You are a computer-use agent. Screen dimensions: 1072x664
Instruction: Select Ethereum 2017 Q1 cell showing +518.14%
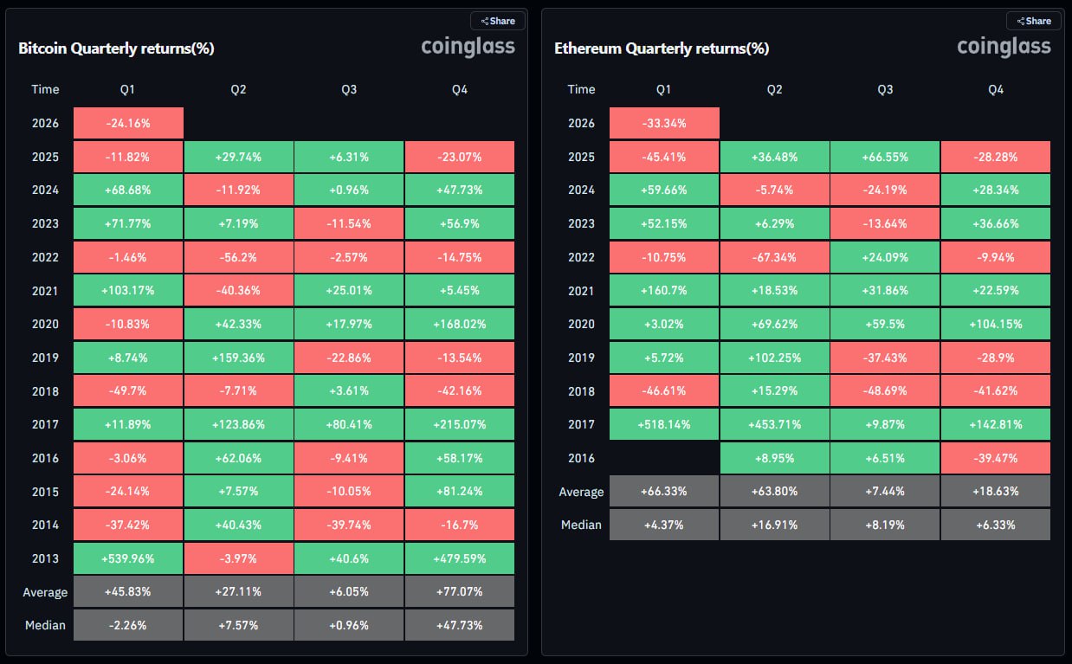pos(664,424)
